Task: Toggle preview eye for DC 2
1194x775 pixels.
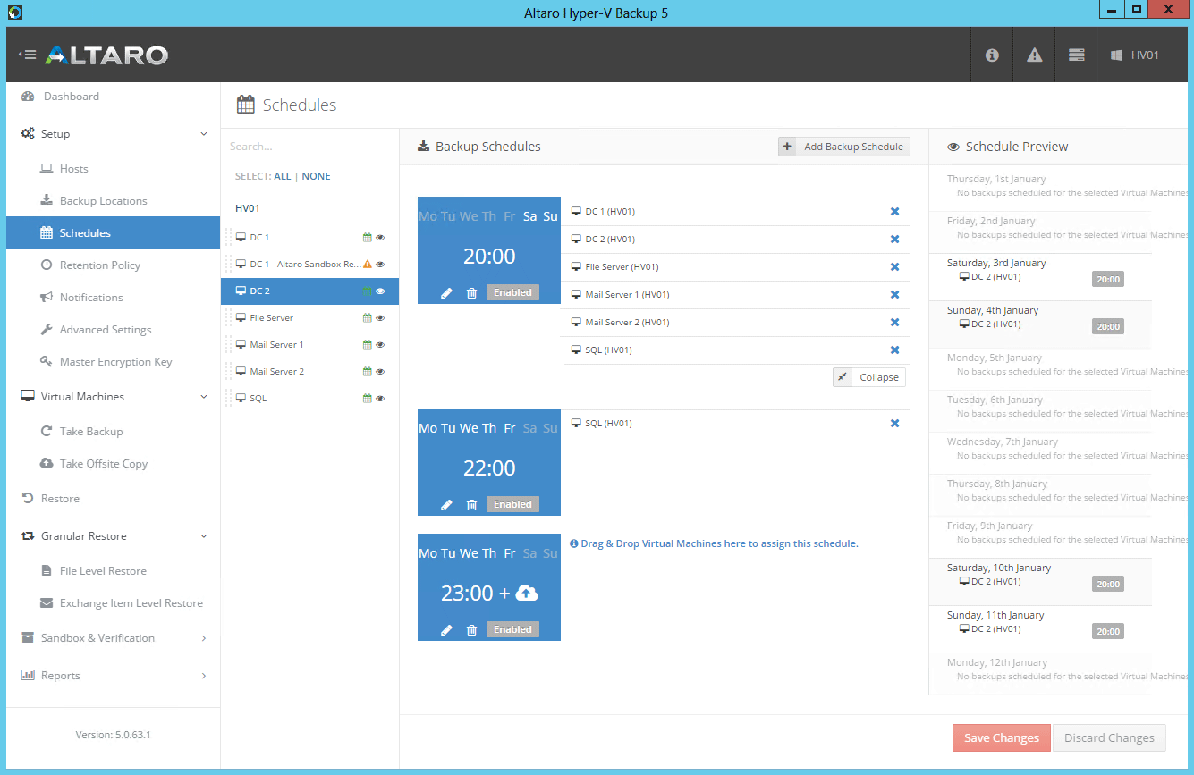Action: click(380, 291)
